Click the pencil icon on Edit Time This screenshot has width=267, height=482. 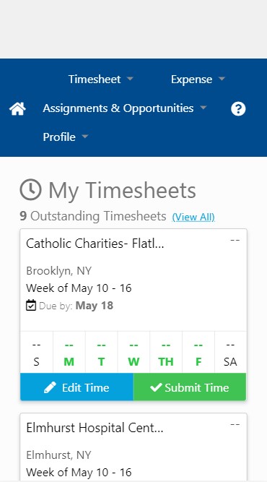point(50,387)
